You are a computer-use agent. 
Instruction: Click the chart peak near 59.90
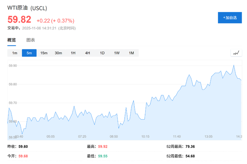click(234, 65)
